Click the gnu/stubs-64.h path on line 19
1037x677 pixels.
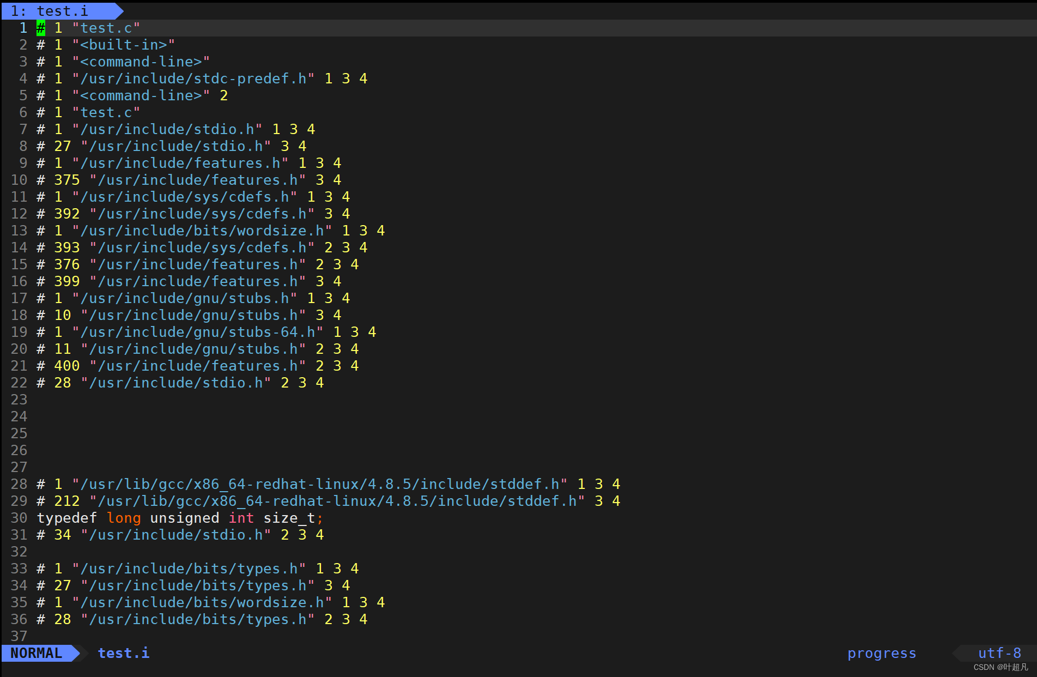pos(198,332)
